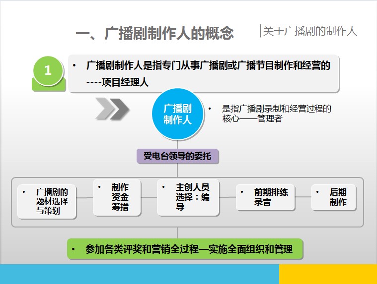377x284 pixels.
Task: Select the 核心——管理者 text line
Action: coord(252,119)
